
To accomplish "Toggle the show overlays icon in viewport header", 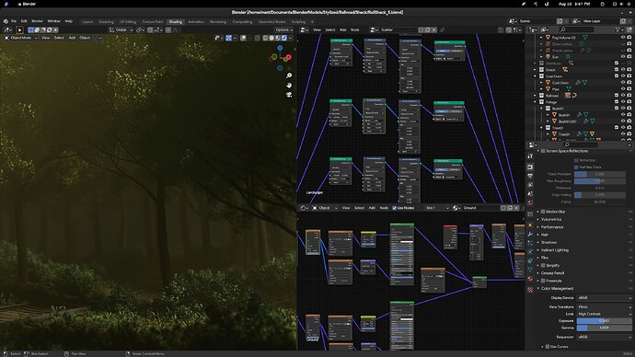I will point(243,38).
